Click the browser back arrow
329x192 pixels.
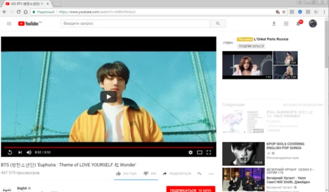(5, 12)
